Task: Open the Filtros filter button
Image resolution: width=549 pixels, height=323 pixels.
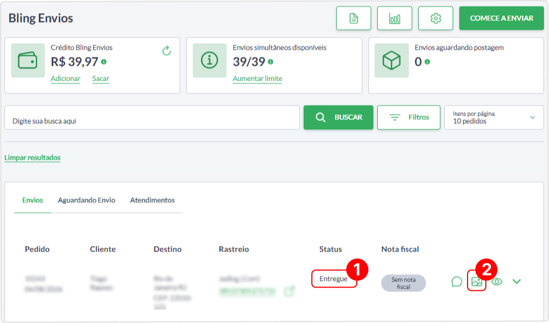Action: coord(409,117)
